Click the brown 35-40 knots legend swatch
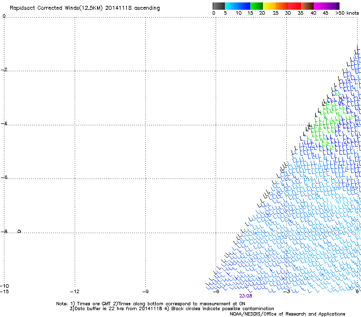The height and width of the screenshot is (317, 361). (307, 6)
